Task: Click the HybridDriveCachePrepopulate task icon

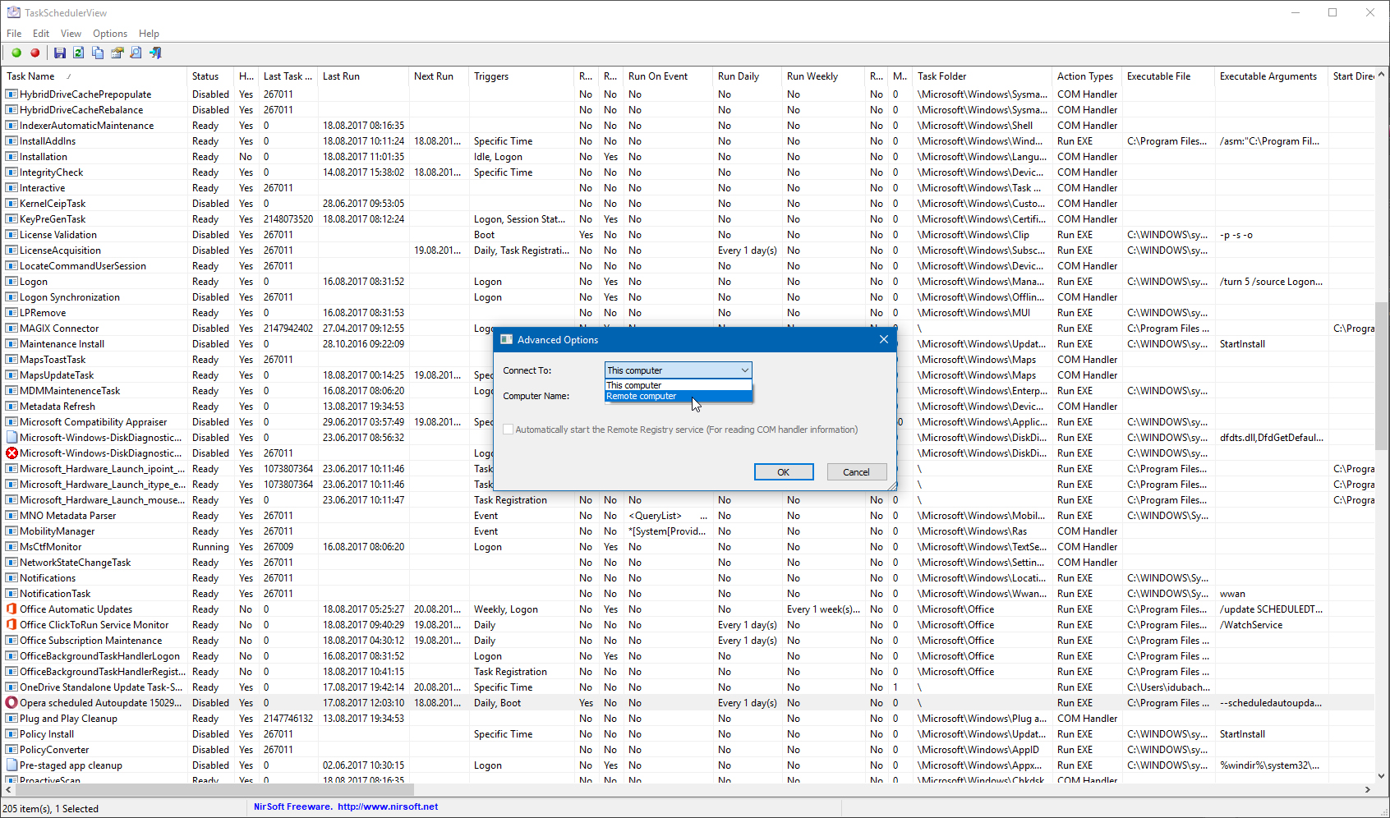Action: (12, 94)
